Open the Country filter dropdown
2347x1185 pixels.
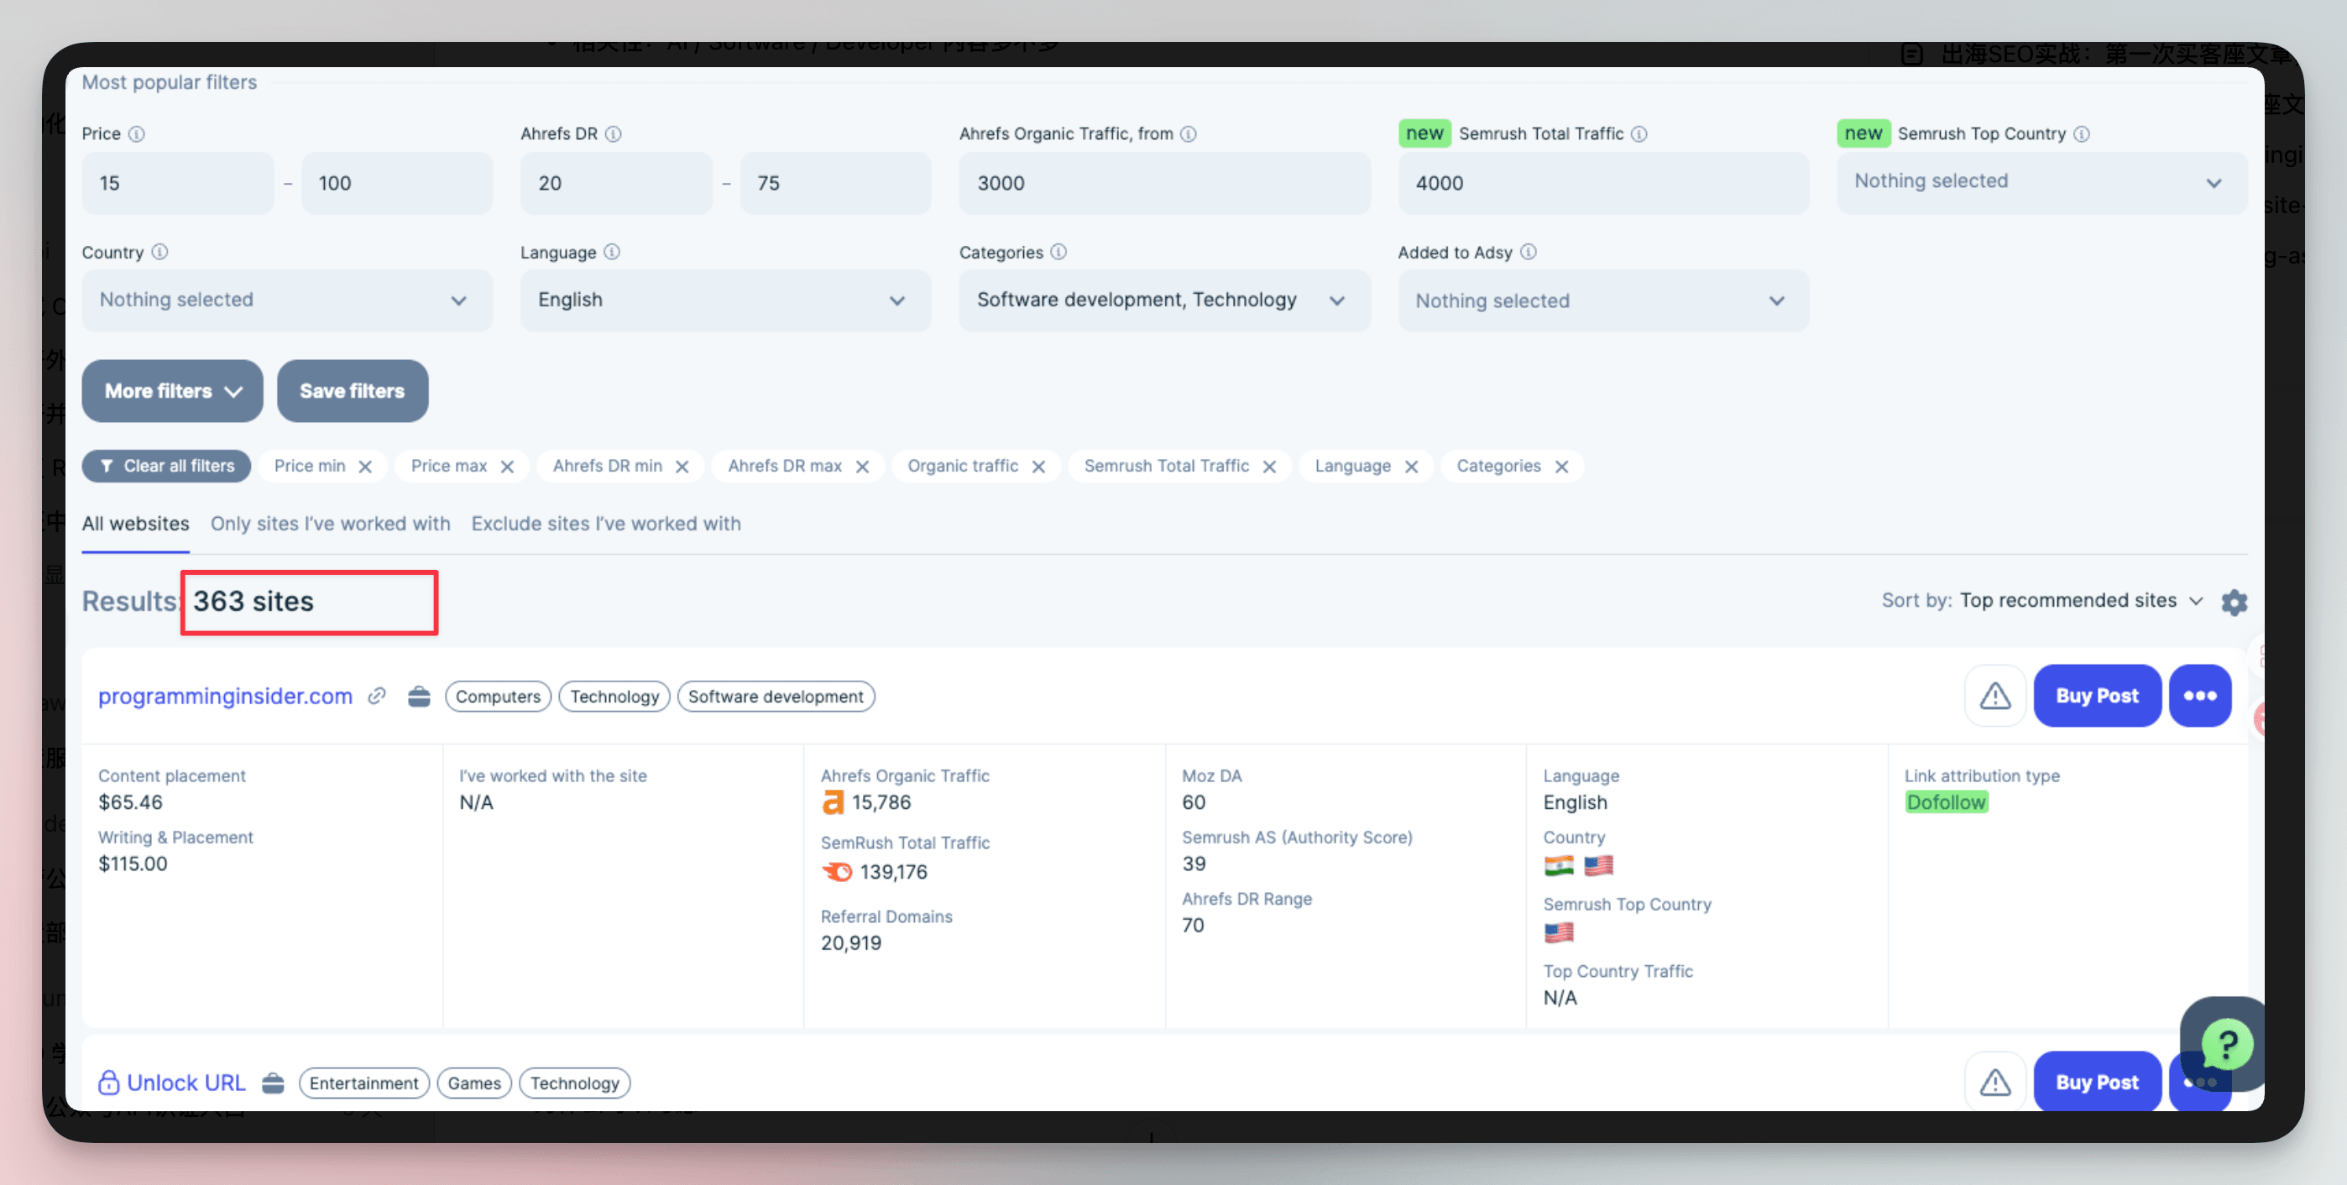pyautogui.click(x=287, y=300)
